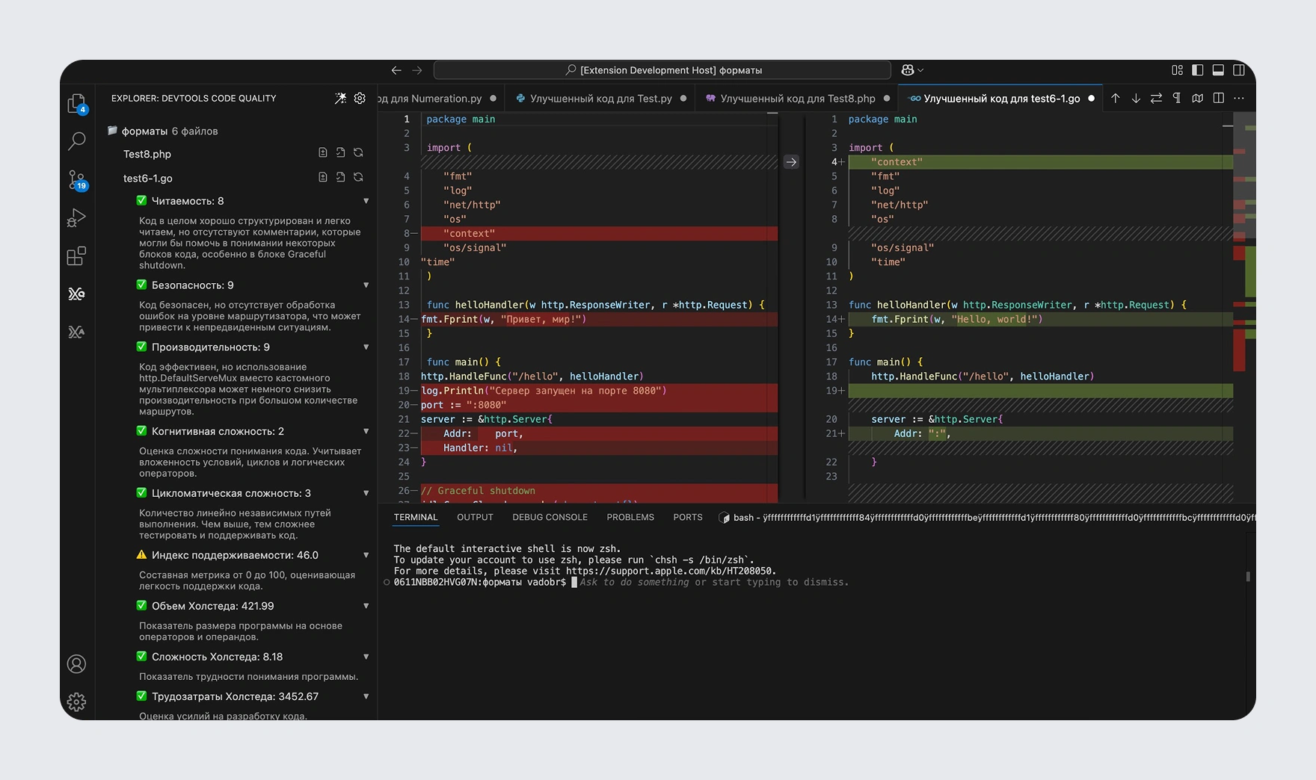The width and height of the screenshot is (1316, 780).
Task: Open more actions with the ellipsis button
Action: (x=1239, y=98)
